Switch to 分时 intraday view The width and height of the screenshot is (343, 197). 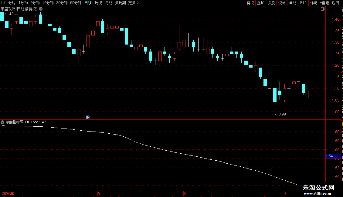pos(12,3)
